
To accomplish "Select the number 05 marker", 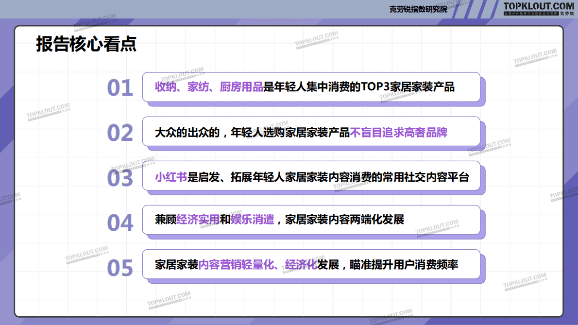I will click(120, 267).
